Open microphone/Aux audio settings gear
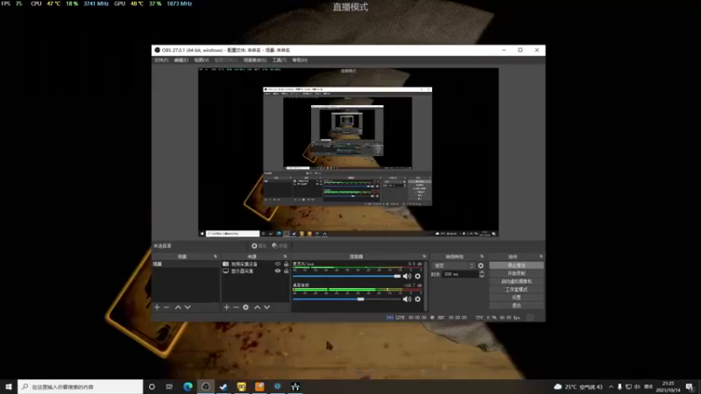Image resolution: width=701 pixels, height=394 pixels. (418, 276)
